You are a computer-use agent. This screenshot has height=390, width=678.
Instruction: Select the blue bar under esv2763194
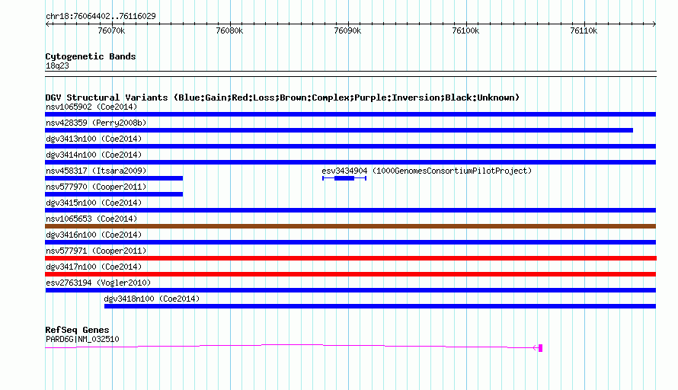pyautogui.click(x=350, y=290)
